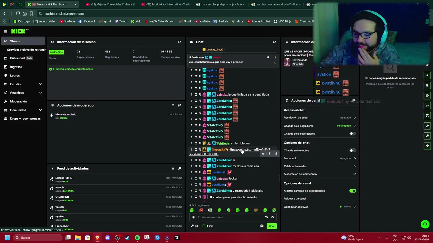Select Stream in the sidebar
Viewport: 433px width, 243px height.
tap(22, 41)
